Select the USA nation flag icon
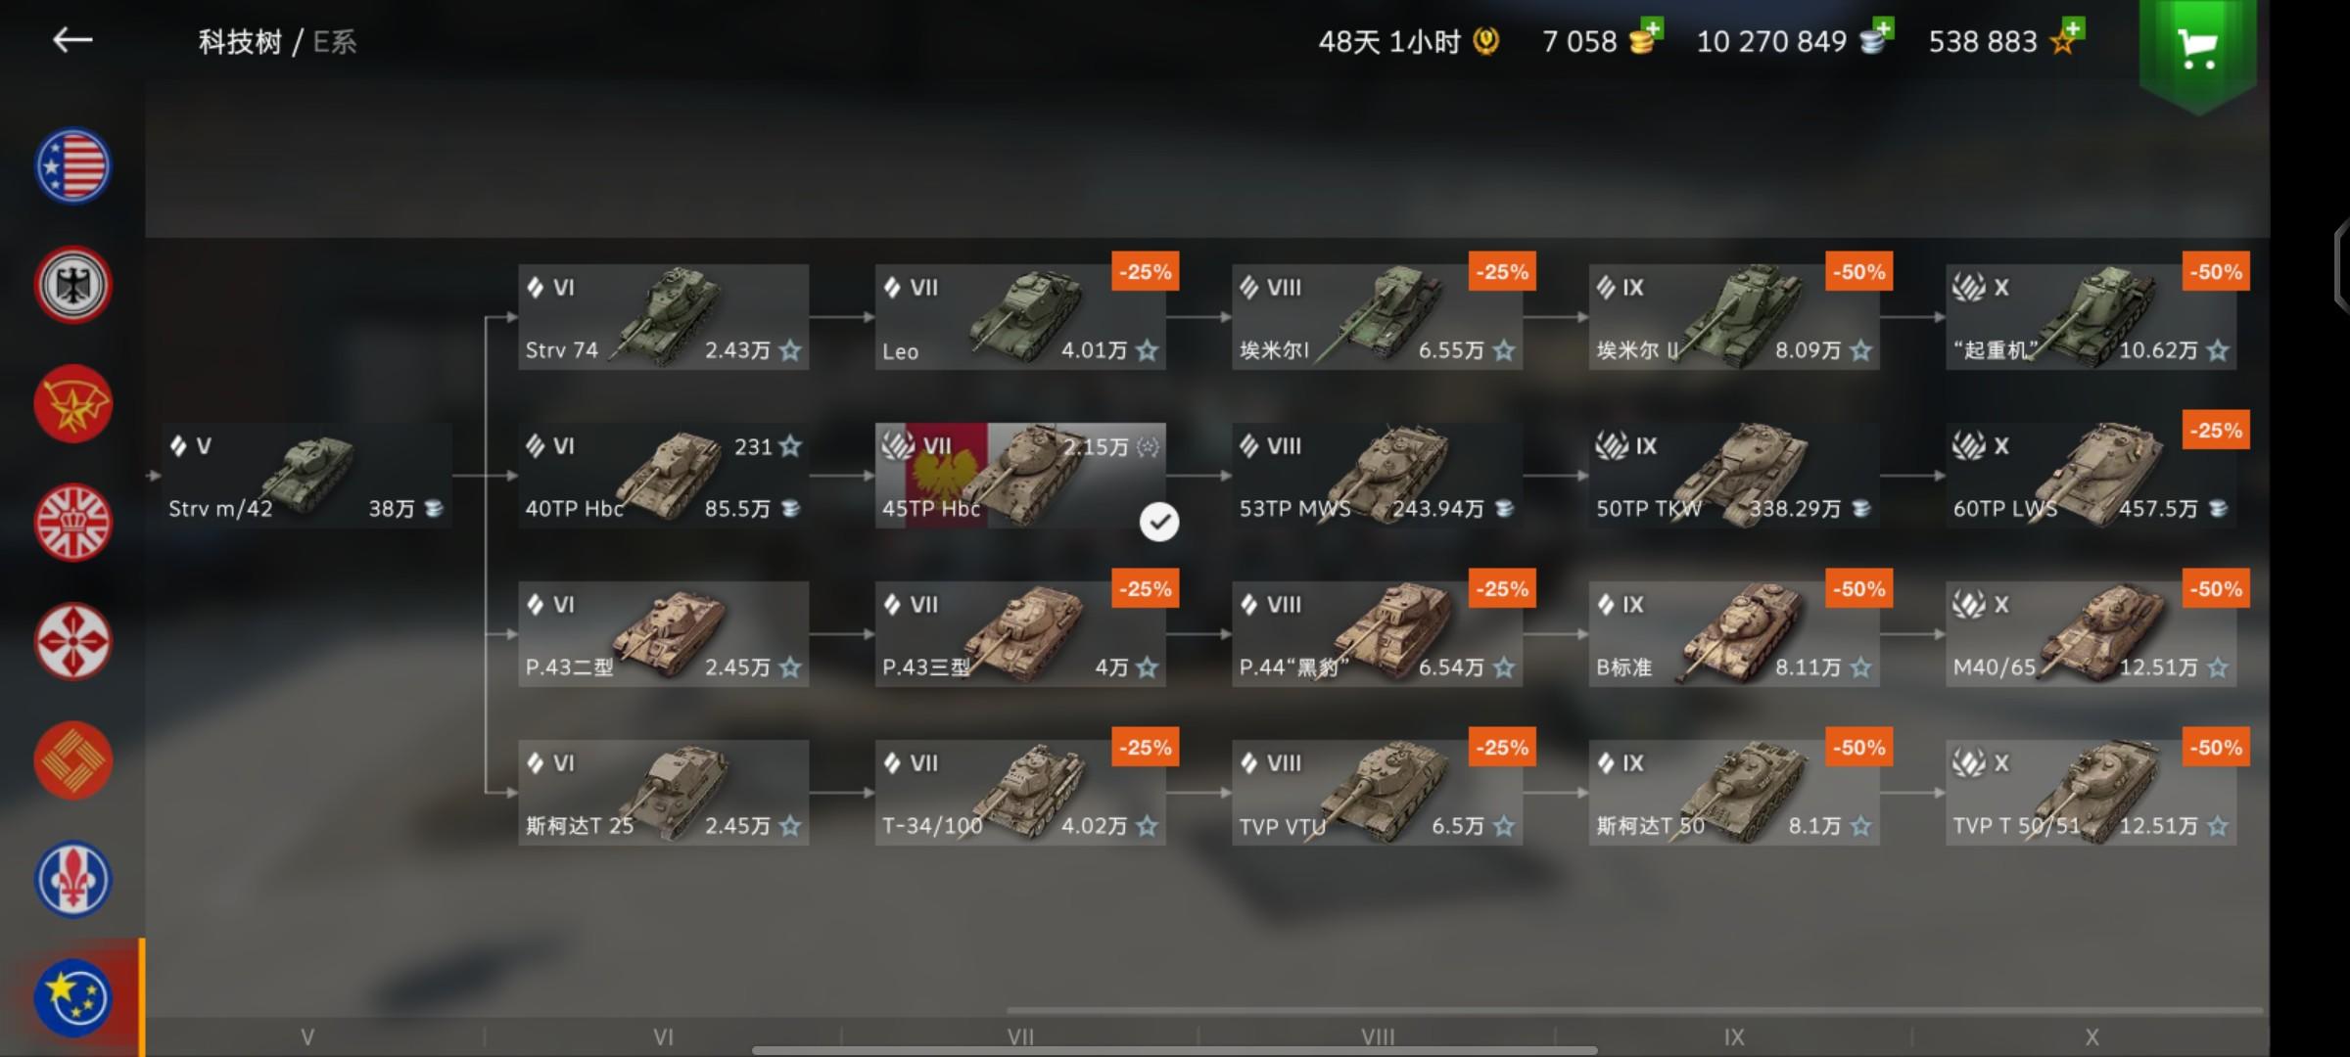Screen dimensions: 2350x1057 pos(73,166)
